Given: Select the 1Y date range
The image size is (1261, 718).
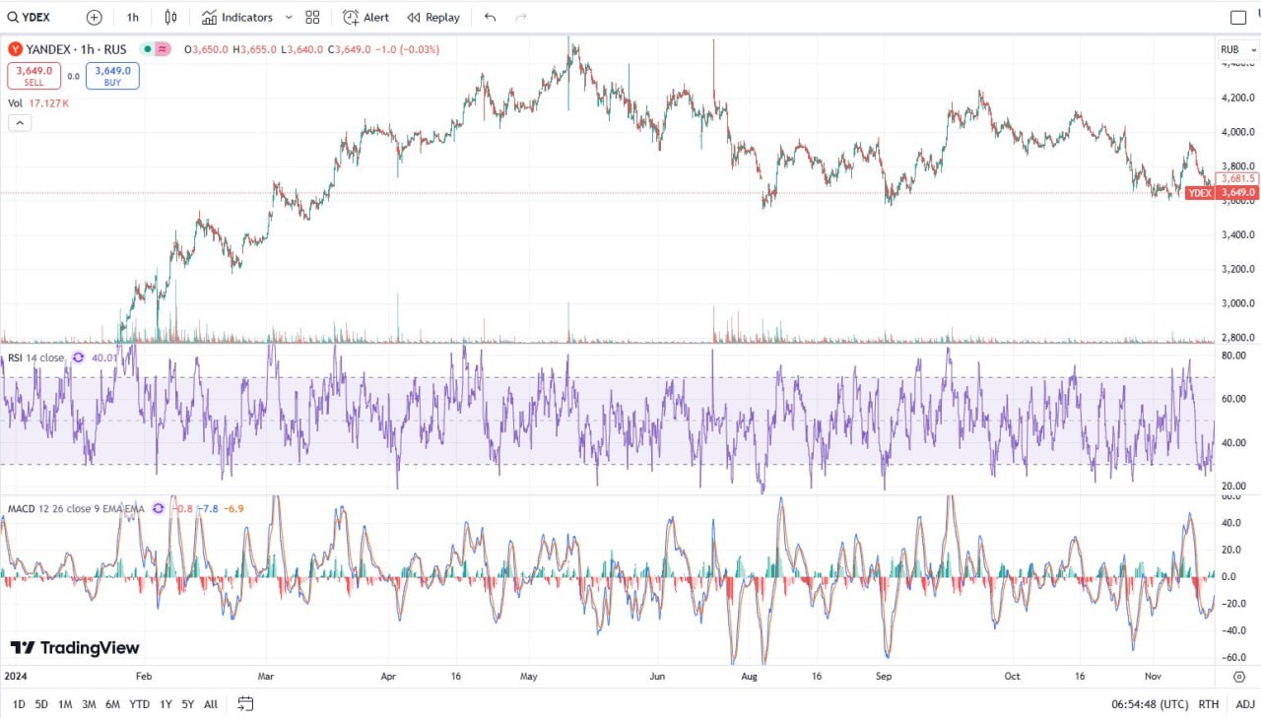Looking at the screenshot, I should point(166,704).
